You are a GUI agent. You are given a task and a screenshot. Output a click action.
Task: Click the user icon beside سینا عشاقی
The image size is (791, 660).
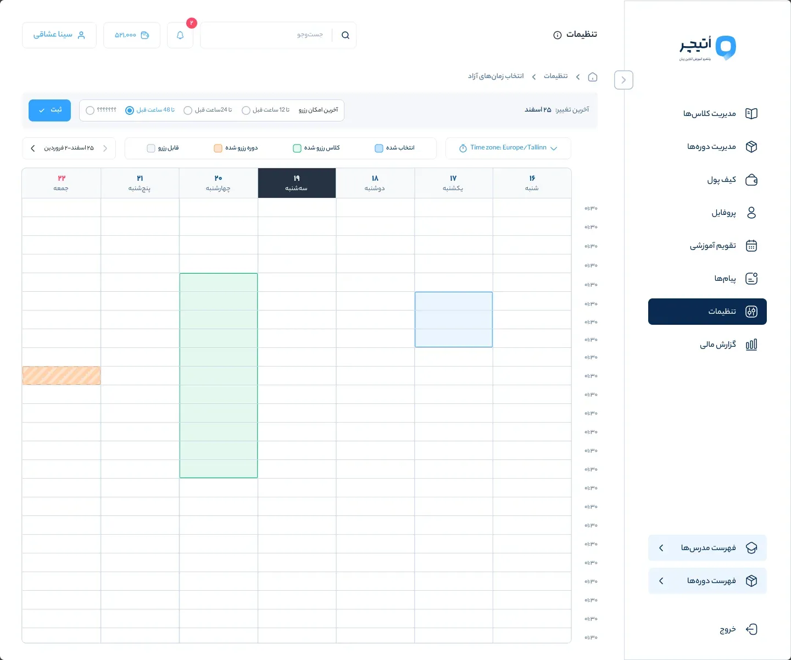81,35
